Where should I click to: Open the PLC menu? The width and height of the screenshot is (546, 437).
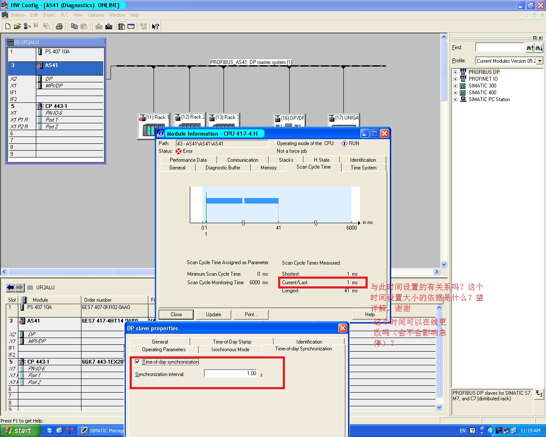pos(64,15)
